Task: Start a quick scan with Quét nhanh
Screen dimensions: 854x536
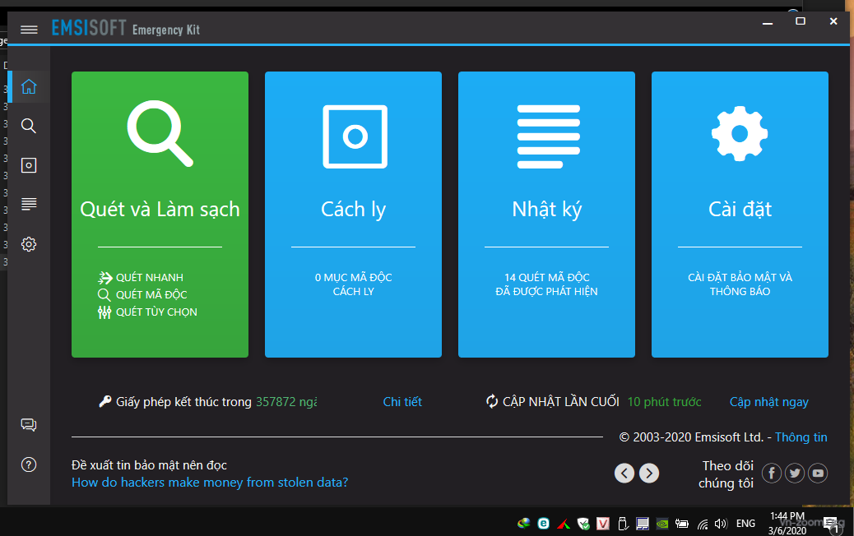Action: click(x=149, y=278)
